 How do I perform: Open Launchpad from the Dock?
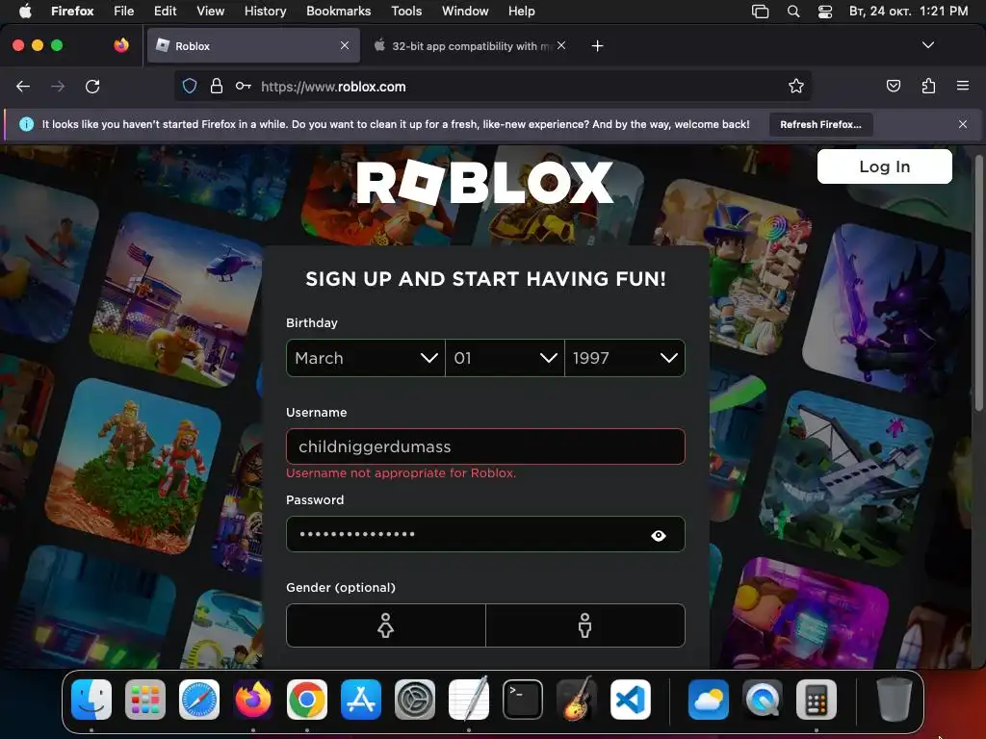pos(145,700)
